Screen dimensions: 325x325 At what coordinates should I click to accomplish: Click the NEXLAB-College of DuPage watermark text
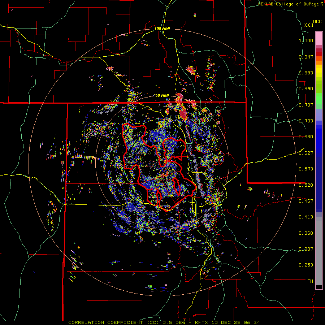click(x=289, y=4)
